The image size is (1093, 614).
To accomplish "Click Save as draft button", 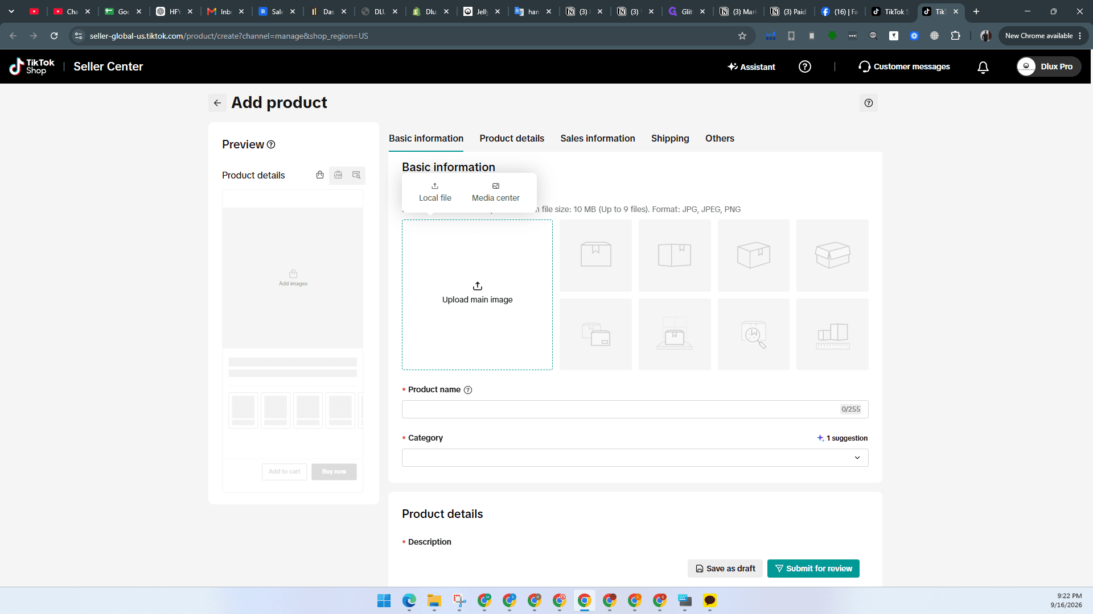I will click(x=725, y=569).
